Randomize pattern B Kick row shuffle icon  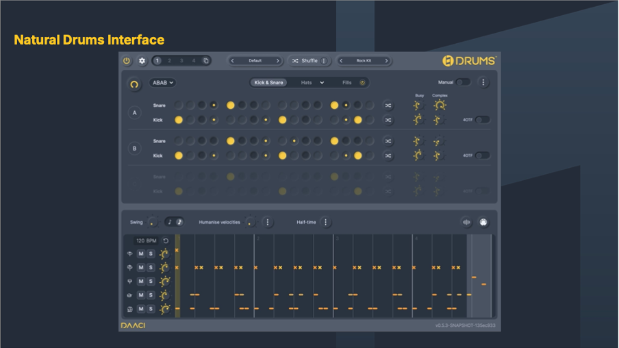(x=388, y=156)
